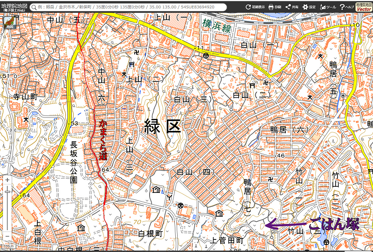This screenshot has height=252, width=373.
Task: Click the 上山（二）district label
Action: [x=145, y=79]
